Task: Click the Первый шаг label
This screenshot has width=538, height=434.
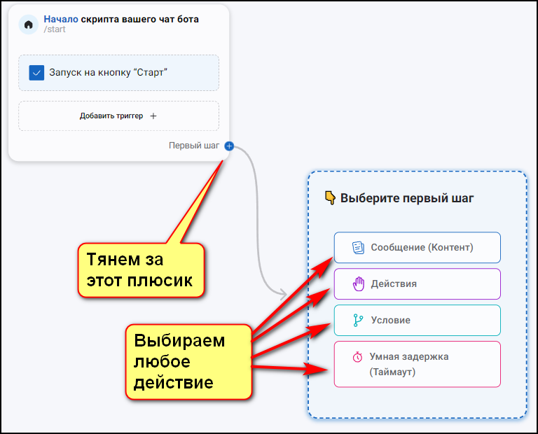Action: (194, 146)
